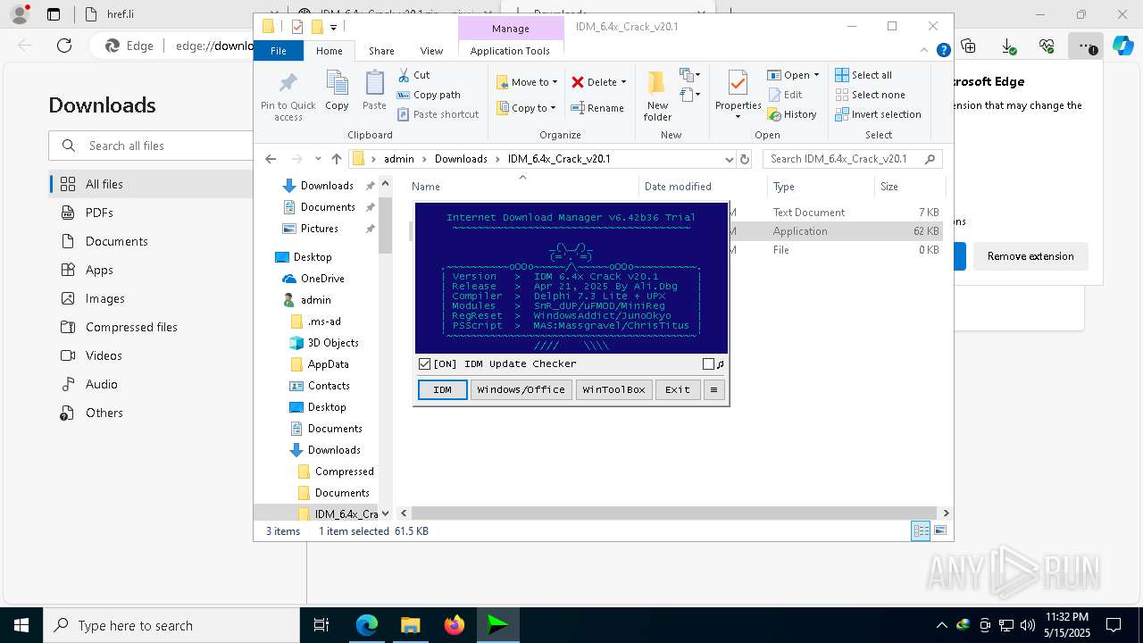Open Edge from the taskbar
The width and height of the screenshot is (1143, 643).
[367, 625]
